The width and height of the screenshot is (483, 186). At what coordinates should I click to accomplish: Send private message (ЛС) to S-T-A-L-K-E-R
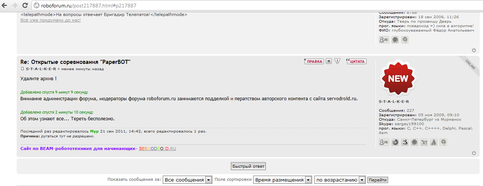point(384,142)
